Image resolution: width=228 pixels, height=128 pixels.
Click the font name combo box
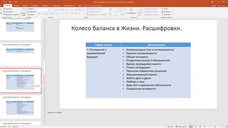coord(43,10)
